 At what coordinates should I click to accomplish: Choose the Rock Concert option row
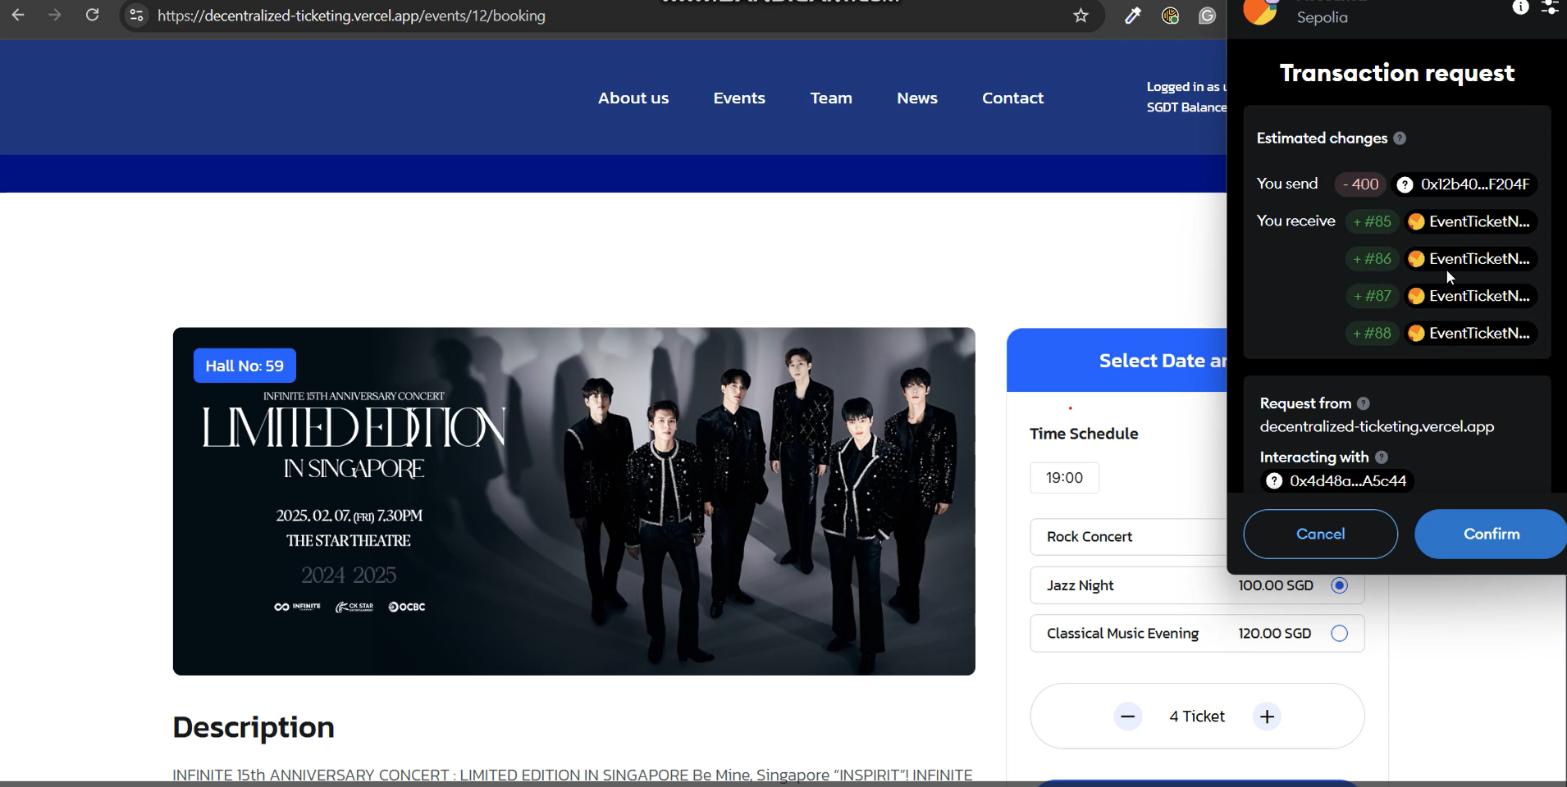(x=1129, y=537)
